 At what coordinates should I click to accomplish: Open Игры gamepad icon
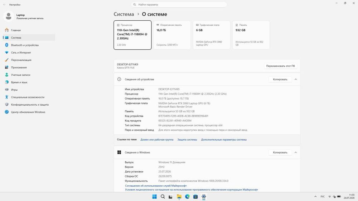6,90
